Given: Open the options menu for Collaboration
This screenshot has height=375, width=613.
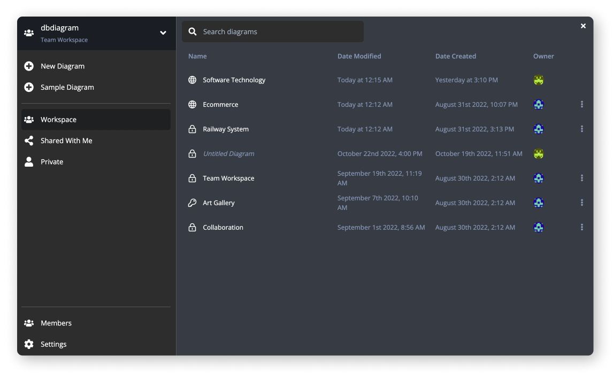Looking at the screenshot, I should pyautogui.click(x=583, y=227).
